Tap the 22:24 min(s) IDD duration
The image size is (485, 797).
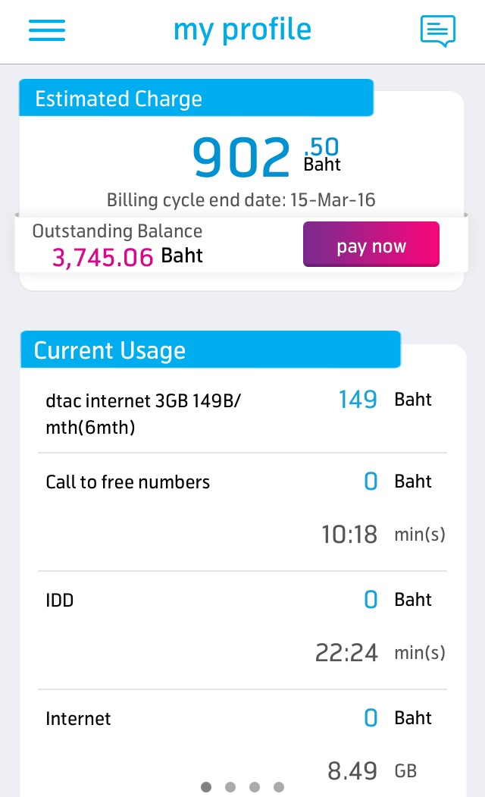[380, 652]
